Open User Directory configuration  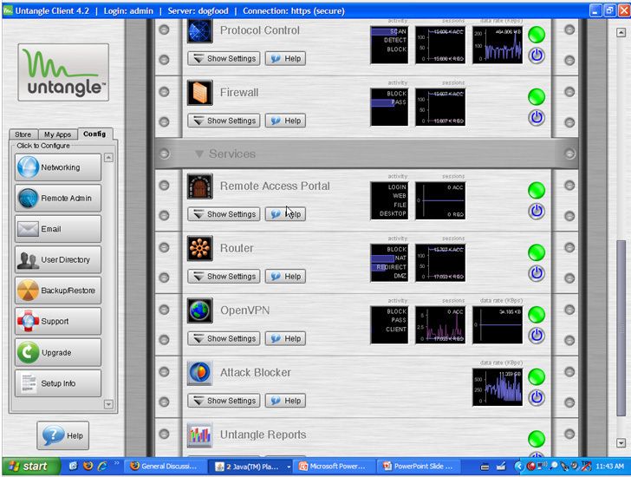[x=58, y=259]
